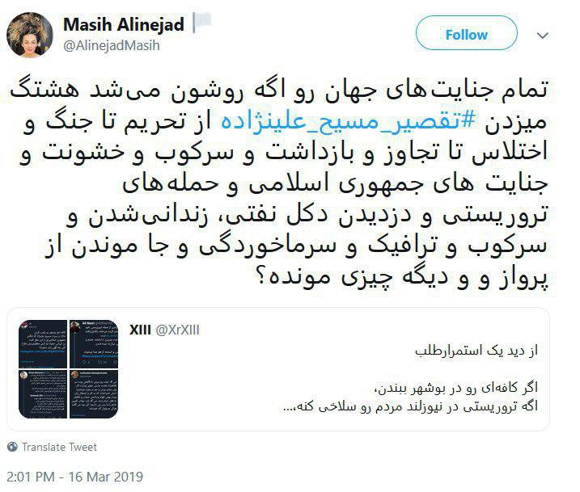Open the top-right quoted tweet image
Viewport: 580px width, 492px height.
point(94,344)
